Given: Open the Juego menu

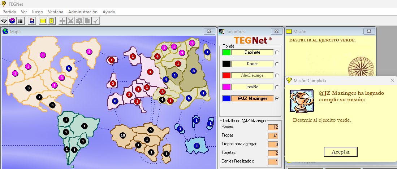Looking at the screenshot, I should pos(37,12).
